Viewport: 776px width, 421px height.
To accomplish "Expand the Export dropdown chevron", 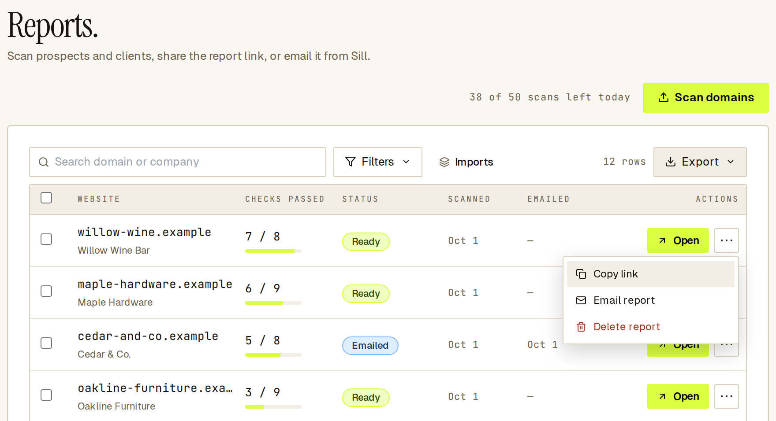I will 731,162.
